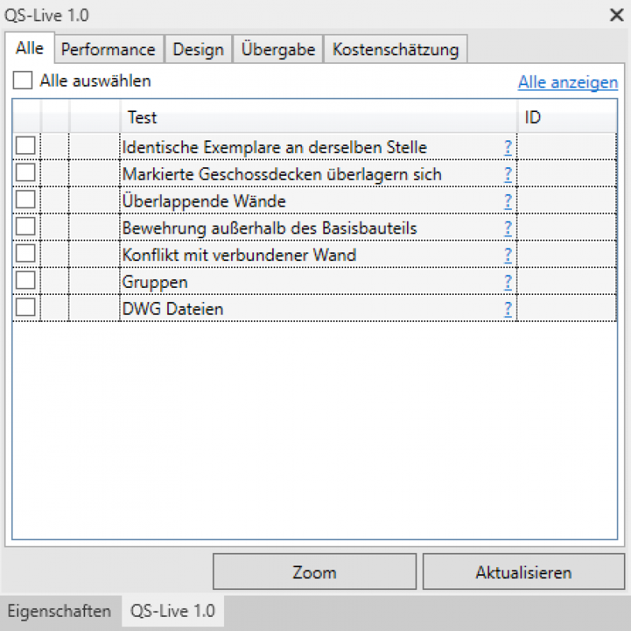Viewport: 631px width, 631px height.
Task: Open help for DWG Dateien test
Action: [509, 309]
